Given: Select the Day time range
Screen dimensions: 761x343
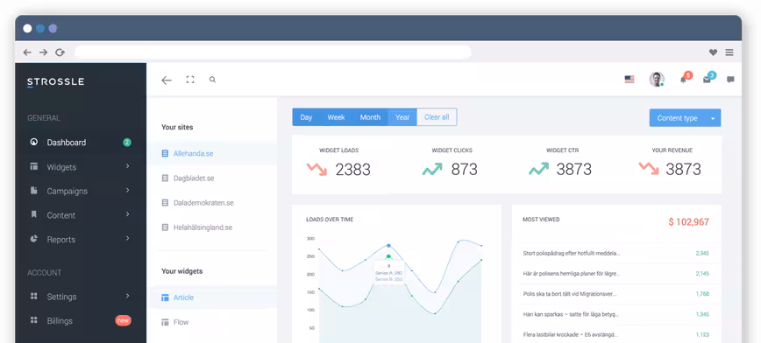Looking at the screenshot, I should click(x=306, y=117).
